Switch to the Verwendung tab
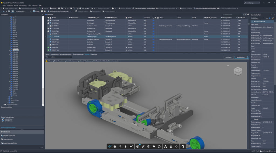Screen dimensions: 276x153 (55, 54)
